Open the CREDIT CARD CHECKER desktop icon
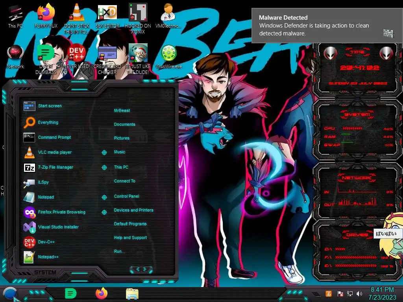This screenshot has height=302, width=403. pos(107,60)
